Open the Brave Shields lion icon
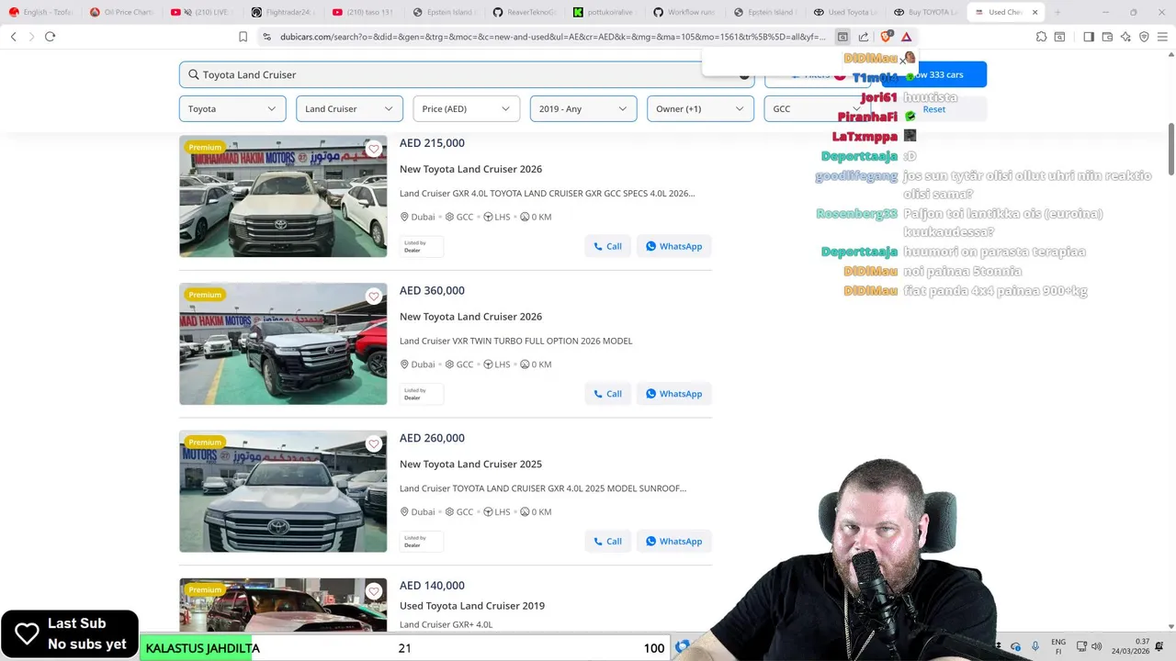Screen dimensions: 1176x661 coord(886,37)
